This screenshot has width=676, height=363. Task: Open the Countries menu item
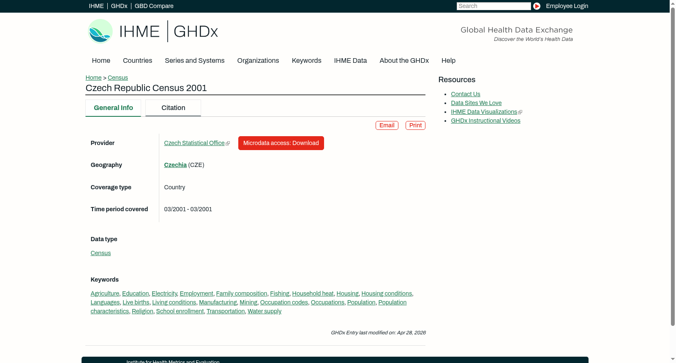[x=137, y=61]
